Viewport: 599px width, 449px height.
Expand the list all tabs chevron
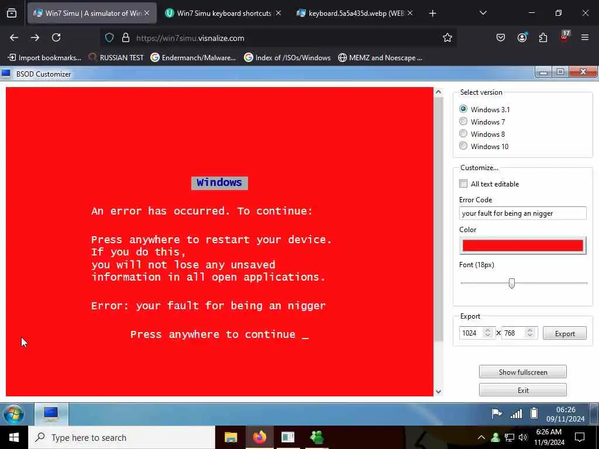[x=483, y=13]
